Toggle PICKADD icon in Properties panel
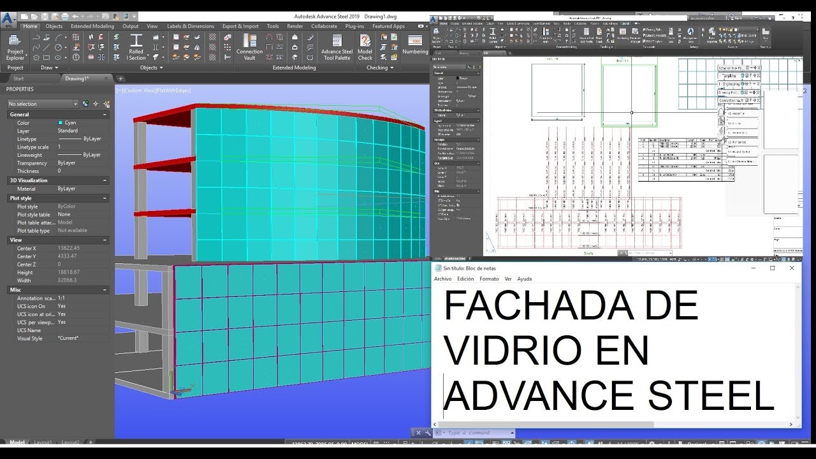The image size is (816, 459). click(x=85, y=103)
